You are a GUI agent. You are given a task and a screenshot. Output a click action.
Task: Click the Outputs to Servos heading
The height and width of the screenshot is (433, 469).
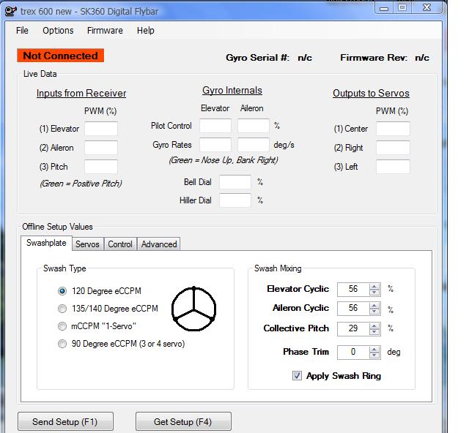click(x=371, y=93)
